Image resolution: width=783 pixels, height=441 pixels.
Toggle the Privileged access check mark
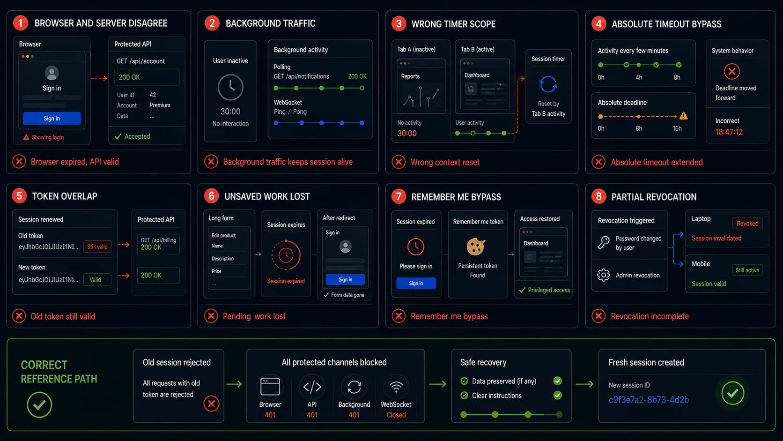point(522,290)
